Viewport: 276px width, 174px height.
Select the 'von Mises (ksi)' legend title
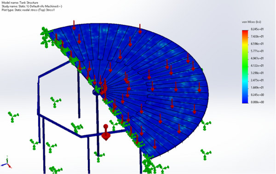251,22
